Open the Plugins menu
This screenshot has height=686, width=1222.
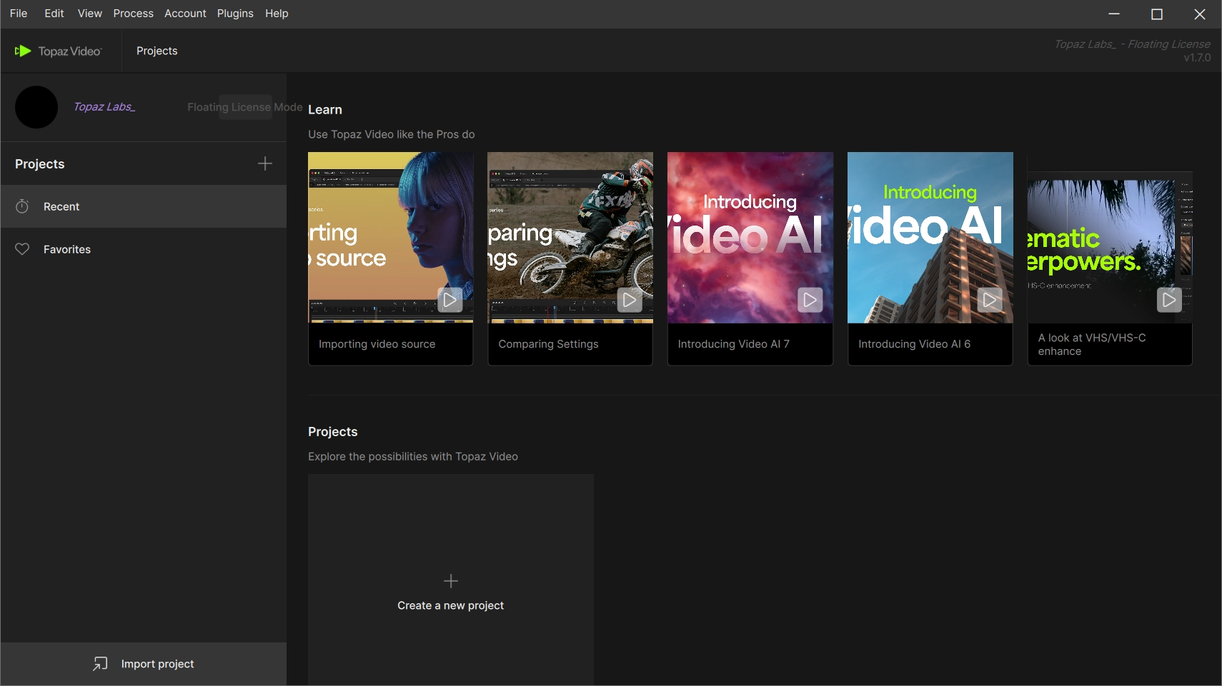coord(235,14)
